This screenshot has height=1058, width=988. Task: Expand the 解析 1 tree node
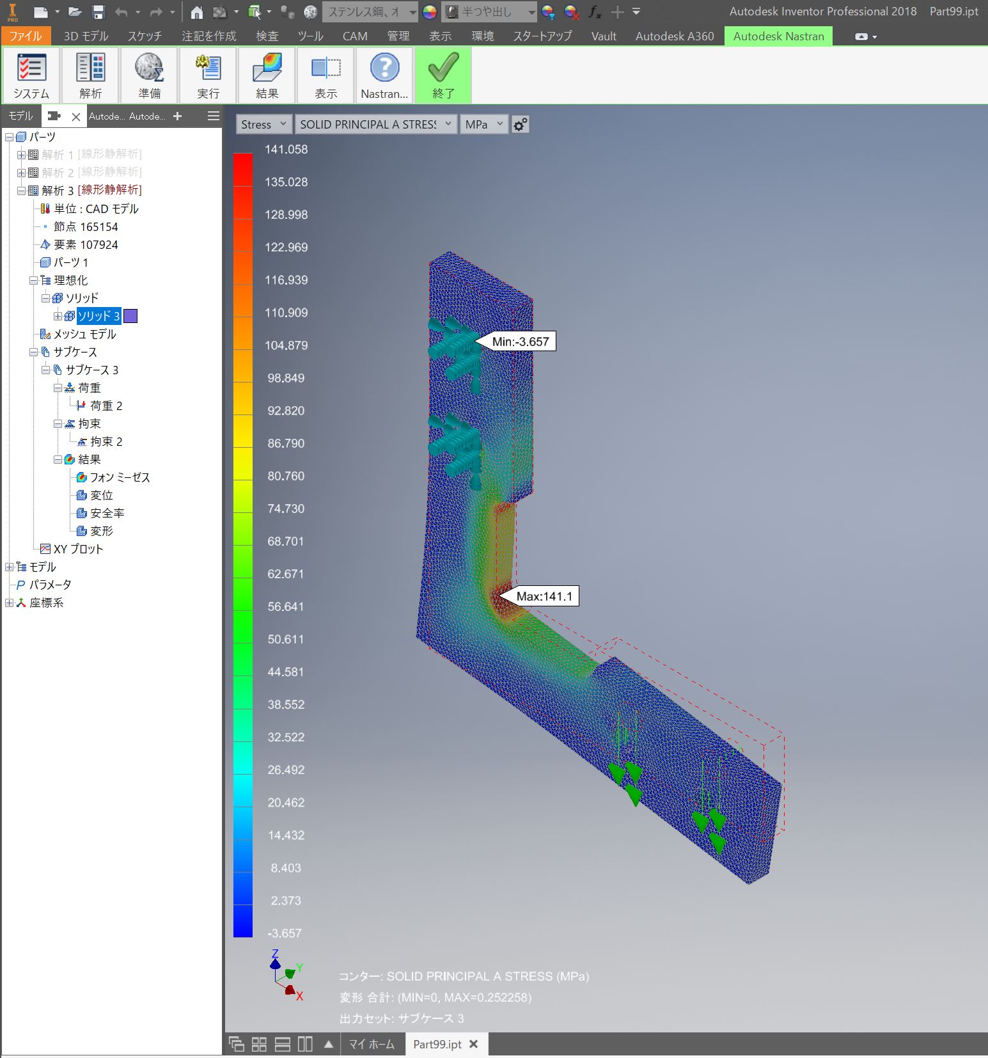[x=21, y=155]
